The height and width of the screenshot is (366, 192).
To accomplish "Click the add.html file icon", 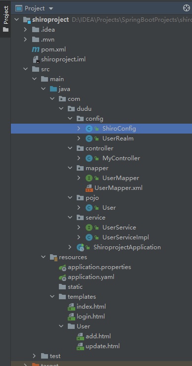I will point(80,336).
